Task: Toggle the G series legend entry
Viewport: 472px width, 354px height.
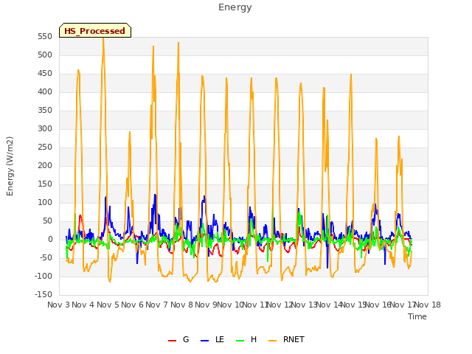Action: pyautogui.click(x=178, y=339)
